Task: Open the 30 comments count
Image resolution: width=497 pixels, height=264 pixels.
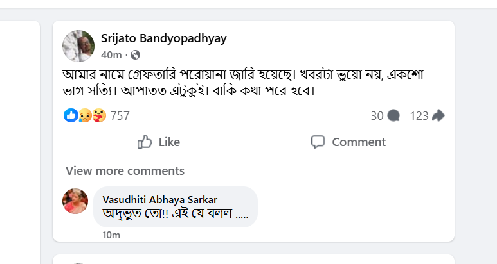Action: [377, 116]
